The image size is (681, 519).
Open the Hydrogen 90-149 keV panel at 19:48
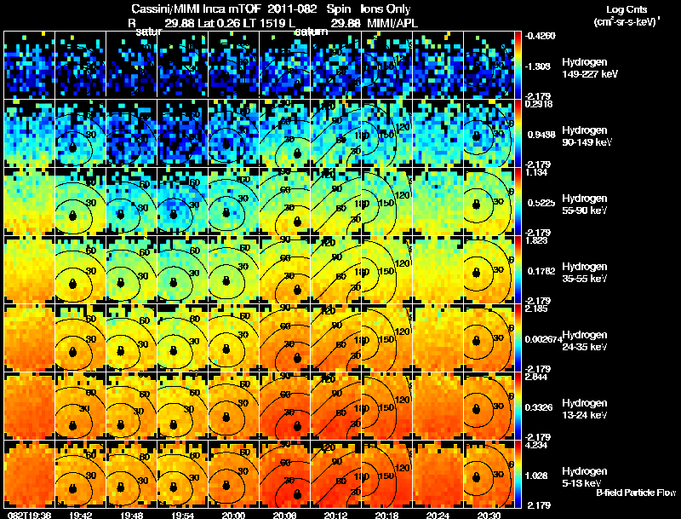tap(132, 133)
